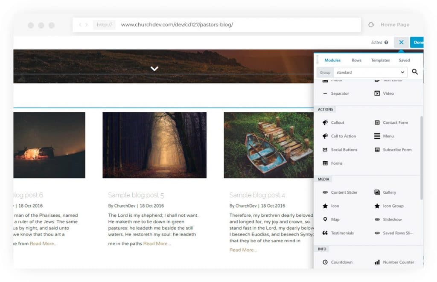437x282 pixels.
Task: Select the Gallery module icon
Action: [377, 192]
